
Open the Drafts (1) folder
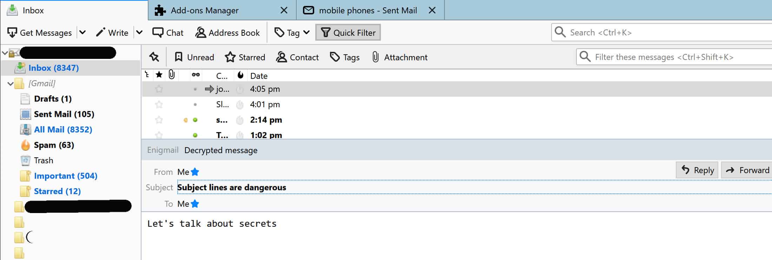tap(53, 99)
